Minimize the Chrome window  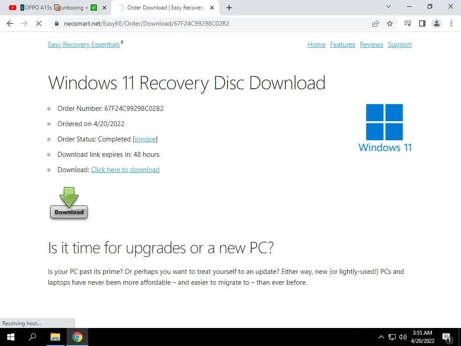[409, 6]
